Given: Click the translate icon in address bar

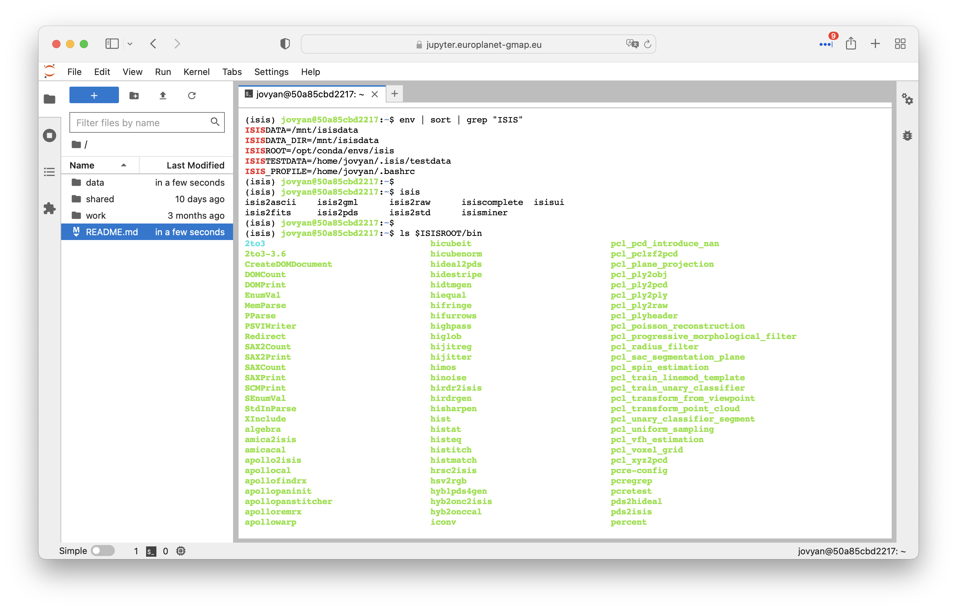Looking at the screenshot, I should (x=632, y=44).
